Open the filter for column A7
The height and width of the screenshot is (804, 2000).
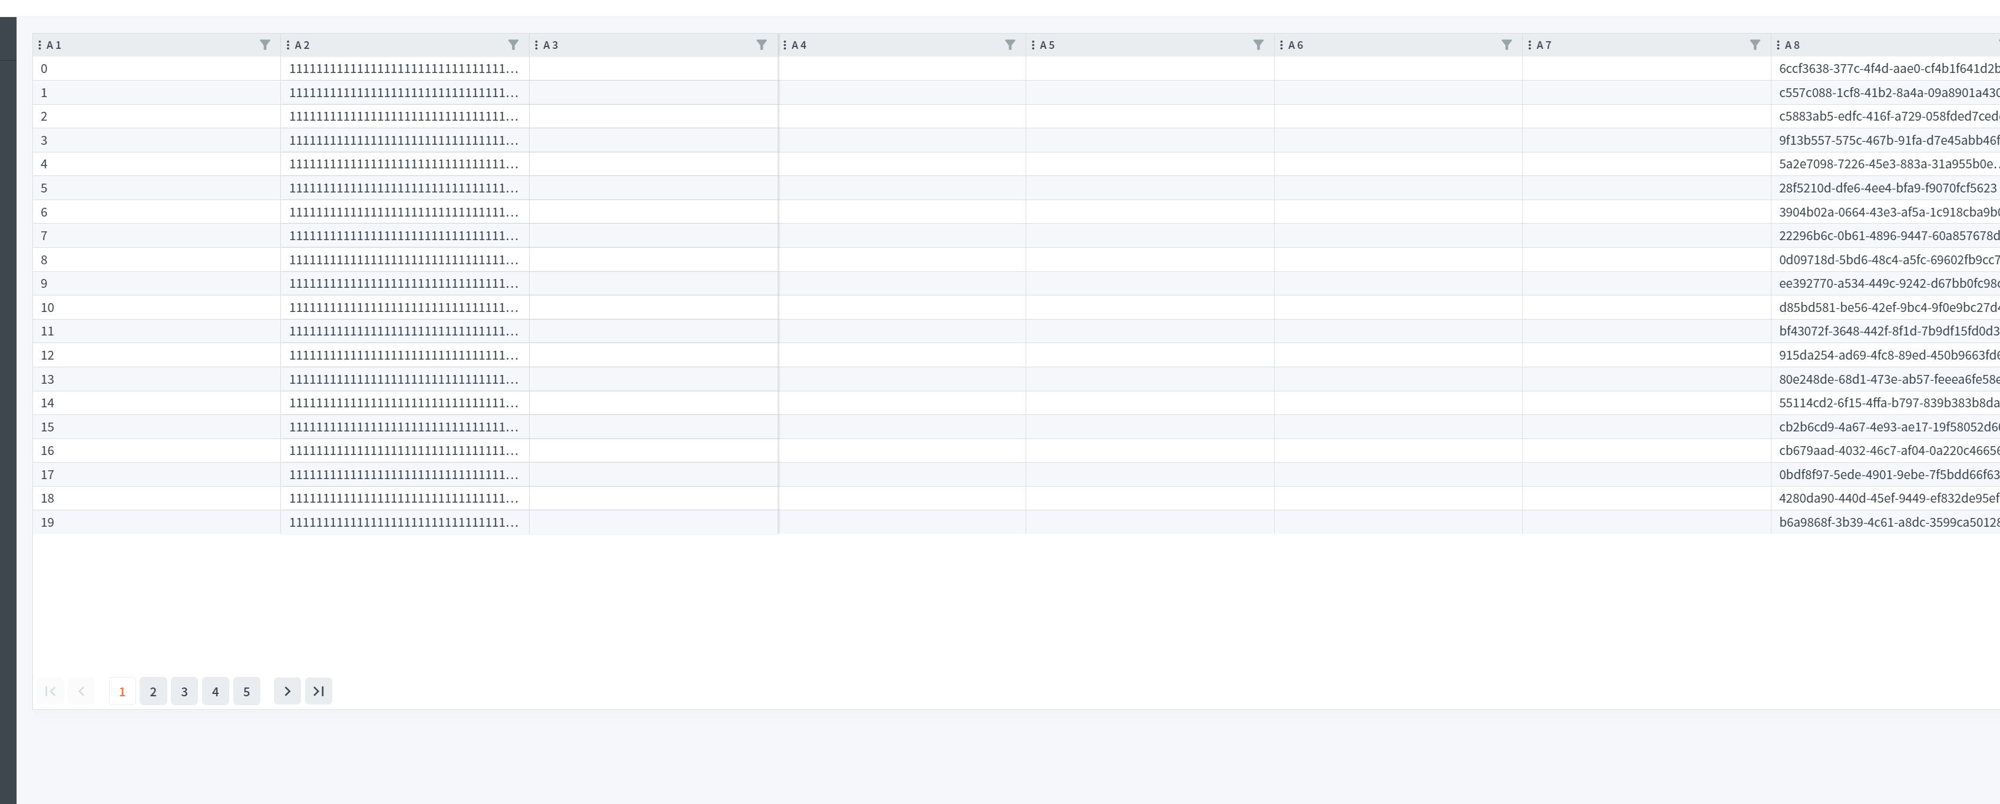1755,45
